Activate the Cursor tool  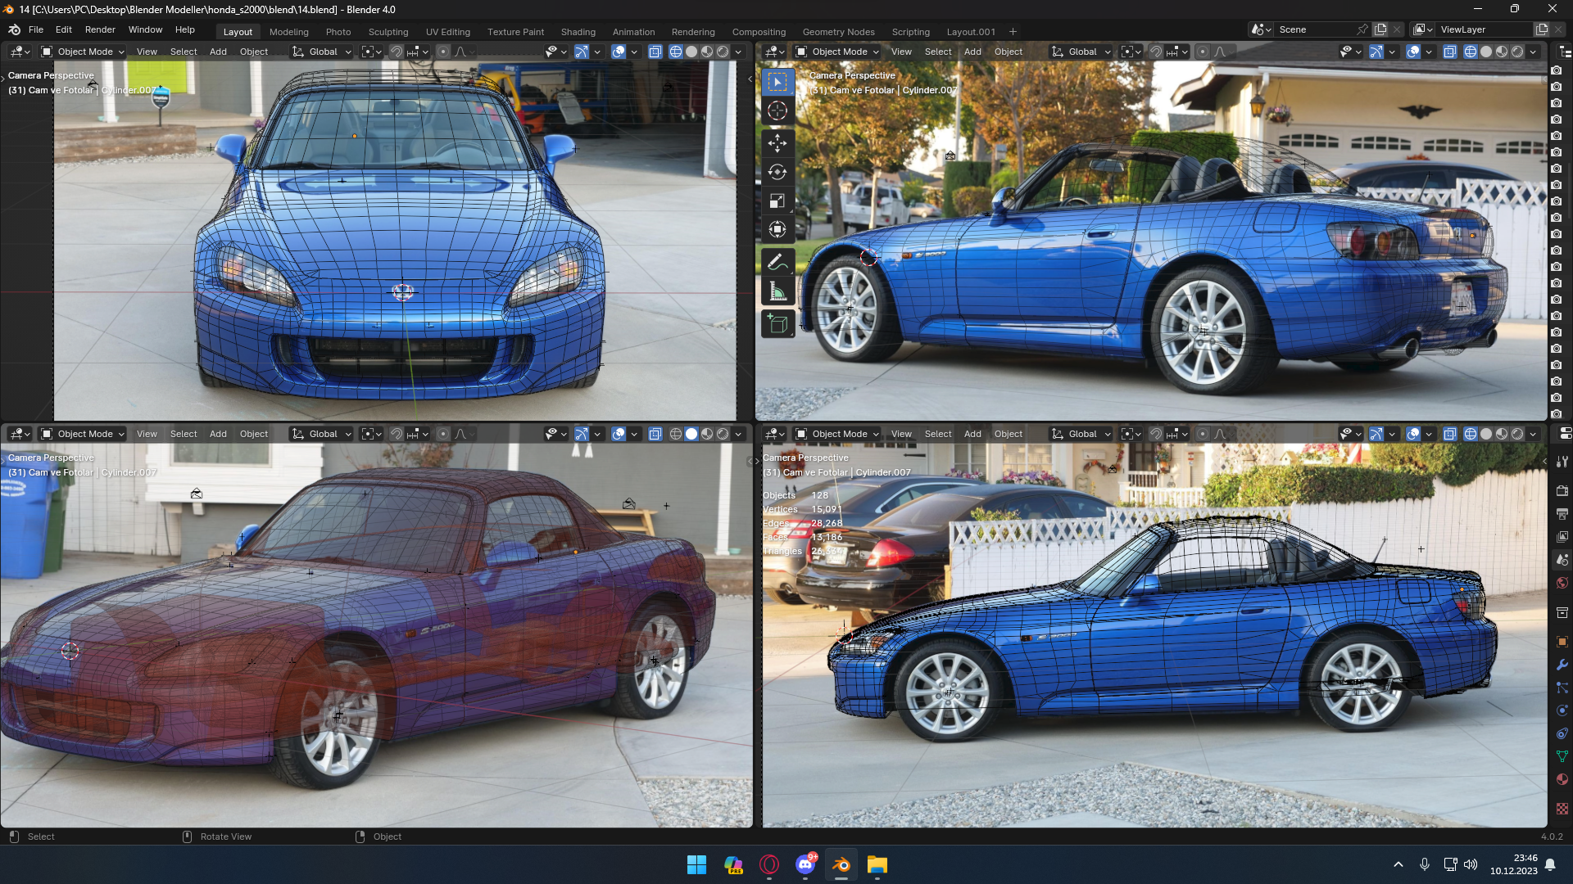click(777, 110)
